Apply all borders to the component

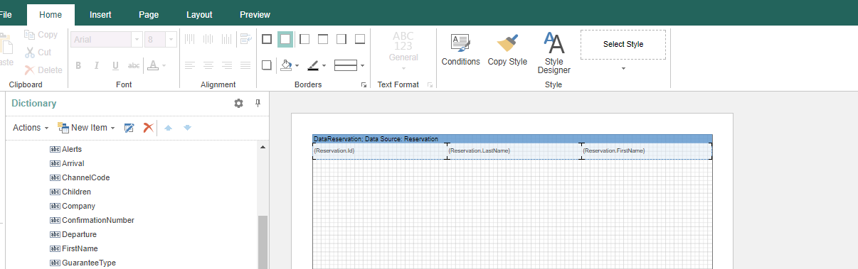pyautogui.click(x=267, y=39)
